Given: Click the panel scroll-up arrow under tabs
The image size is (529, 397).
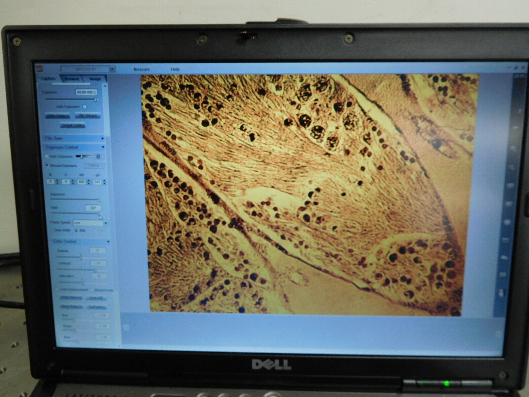Looking at the screenshot, I should (105, 86).
